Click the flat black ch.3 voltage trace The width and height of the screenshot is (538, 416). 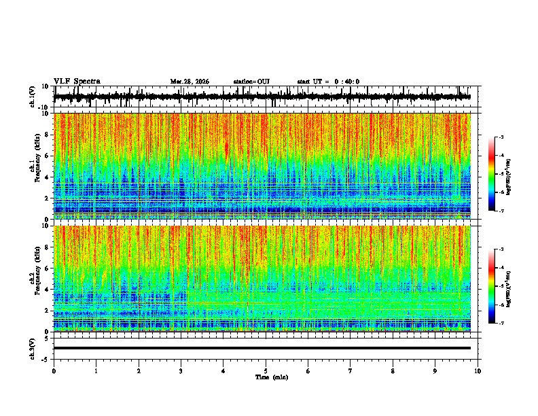tap(262, 348)
